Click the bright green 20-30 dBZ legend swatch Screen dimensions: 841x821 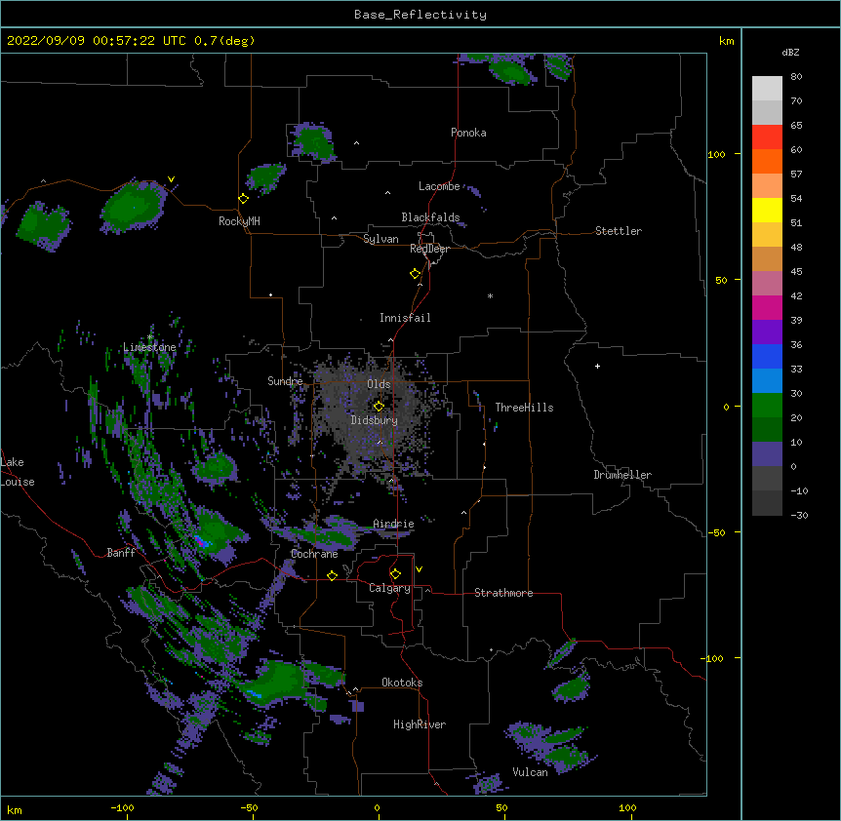click(x=767, y=406)
